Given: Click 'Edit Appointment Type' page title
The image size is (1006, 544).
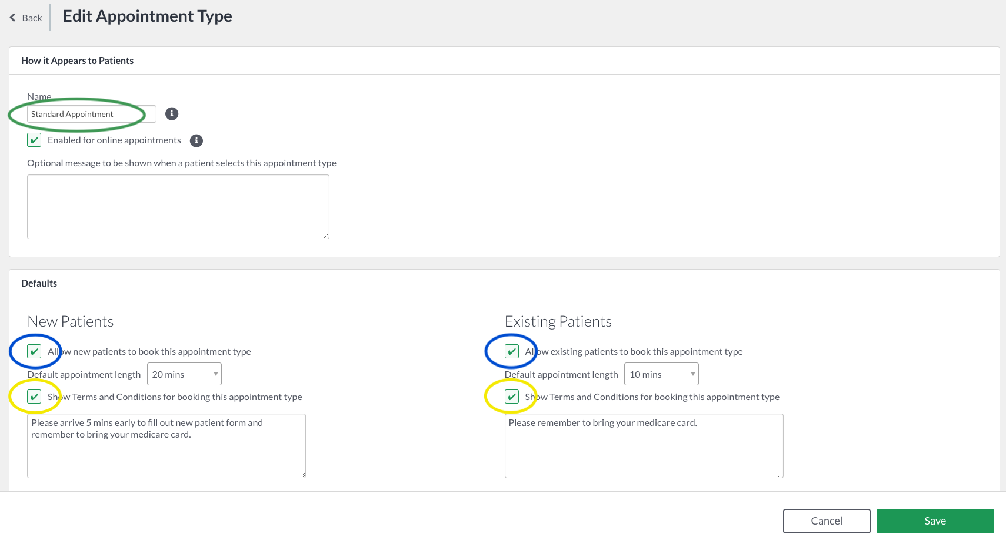Looking at the screenshot, I should point(148,16).
